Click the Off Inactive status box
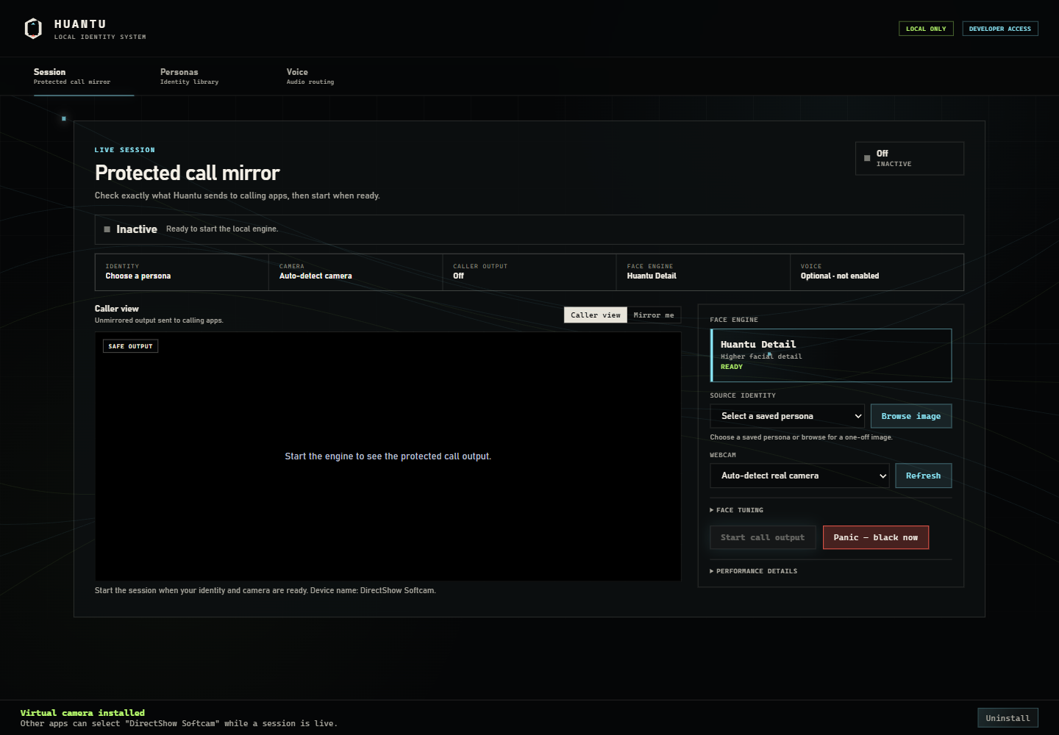 909,158
